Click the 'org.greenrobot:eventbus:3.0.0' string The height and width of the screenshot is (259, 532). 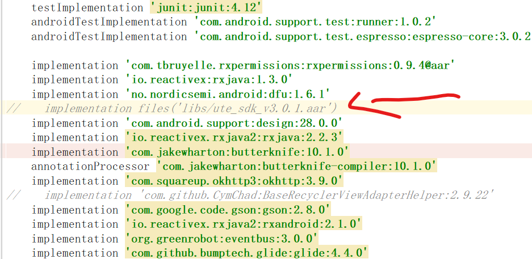click(221, 239)
